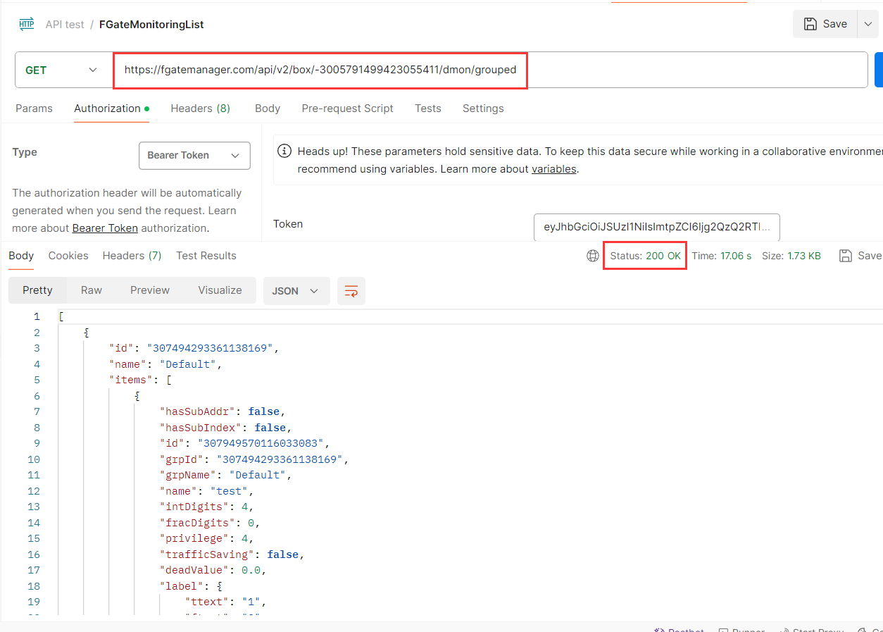Click the "hasSubAddr": false line
The width and height of the screenshot is (883, 632).
coord(223,411)
